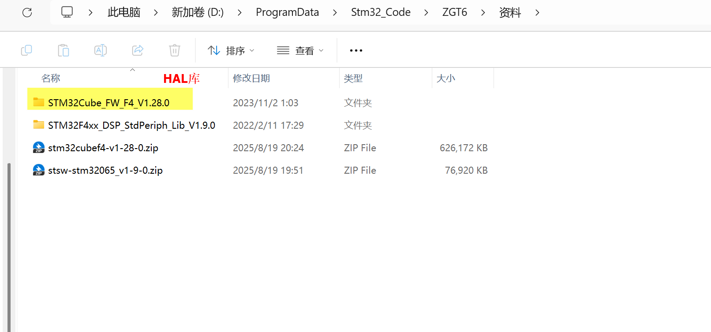The width and height of the screenshot is (711, 332).
Task: Sort by 大小 column header
Action: click(446, 78)
